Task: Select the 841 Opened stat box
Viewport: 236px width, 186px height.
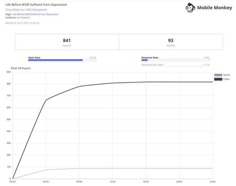Action: tap(67, 42)
